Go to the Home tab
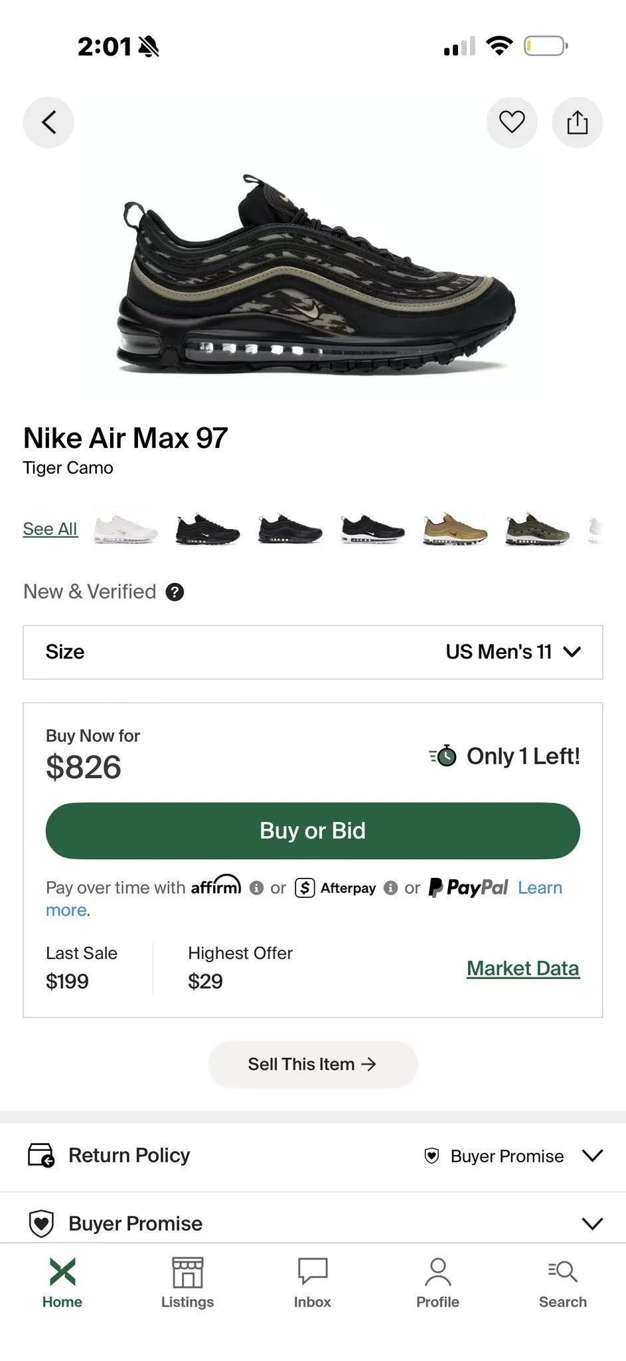The width and height of the screenshot is (626, 1361). (x=62, y=1283)
